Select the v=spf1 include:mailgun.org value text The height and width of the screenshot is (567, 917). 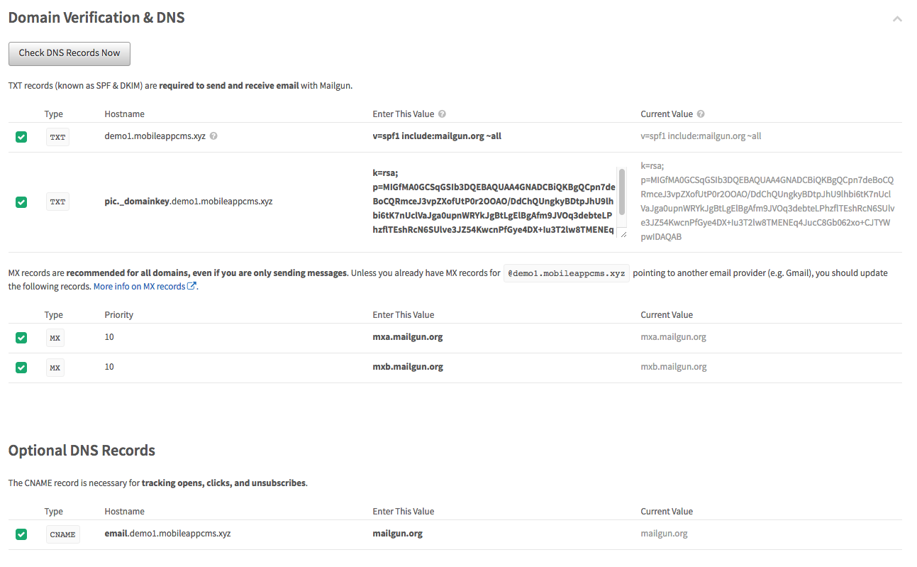pyautogui.click(x=437, y=136)
